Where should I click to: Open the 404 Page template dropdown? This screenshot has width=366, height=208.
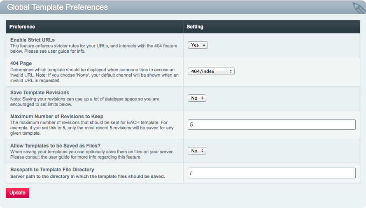[211, 71]
